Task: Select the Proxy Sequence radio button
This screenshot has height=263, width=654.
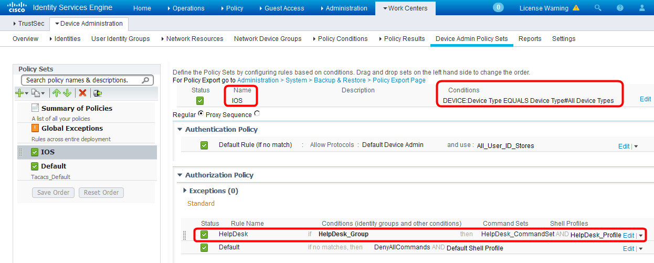Action: tap(257, 113)
